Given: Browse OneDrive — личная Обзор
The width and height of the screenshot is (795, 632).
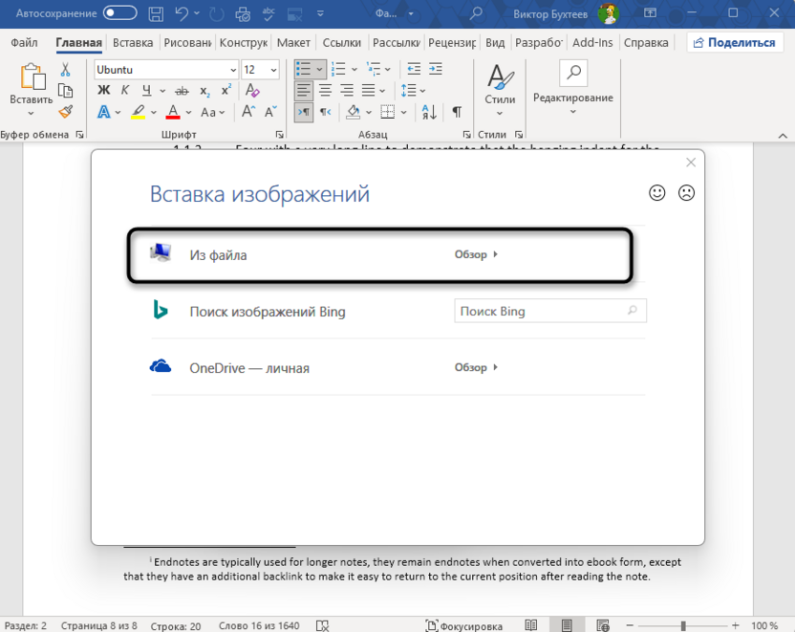Looking at the screenshot, I should click(476, 367).
